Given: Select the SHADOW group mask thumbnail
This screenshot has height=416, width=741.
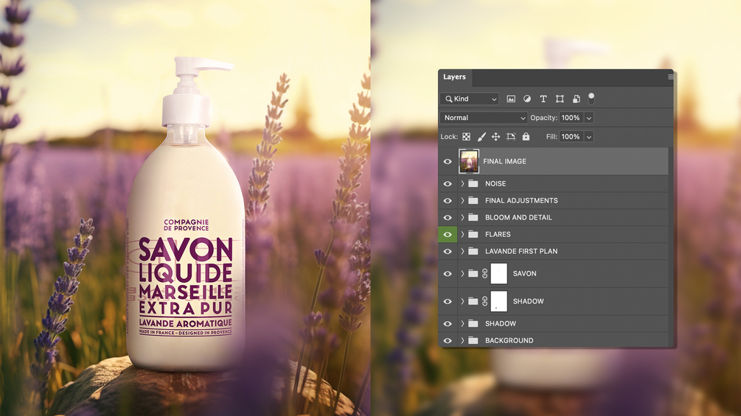Looking at the screenshot, I should point(498,301).
